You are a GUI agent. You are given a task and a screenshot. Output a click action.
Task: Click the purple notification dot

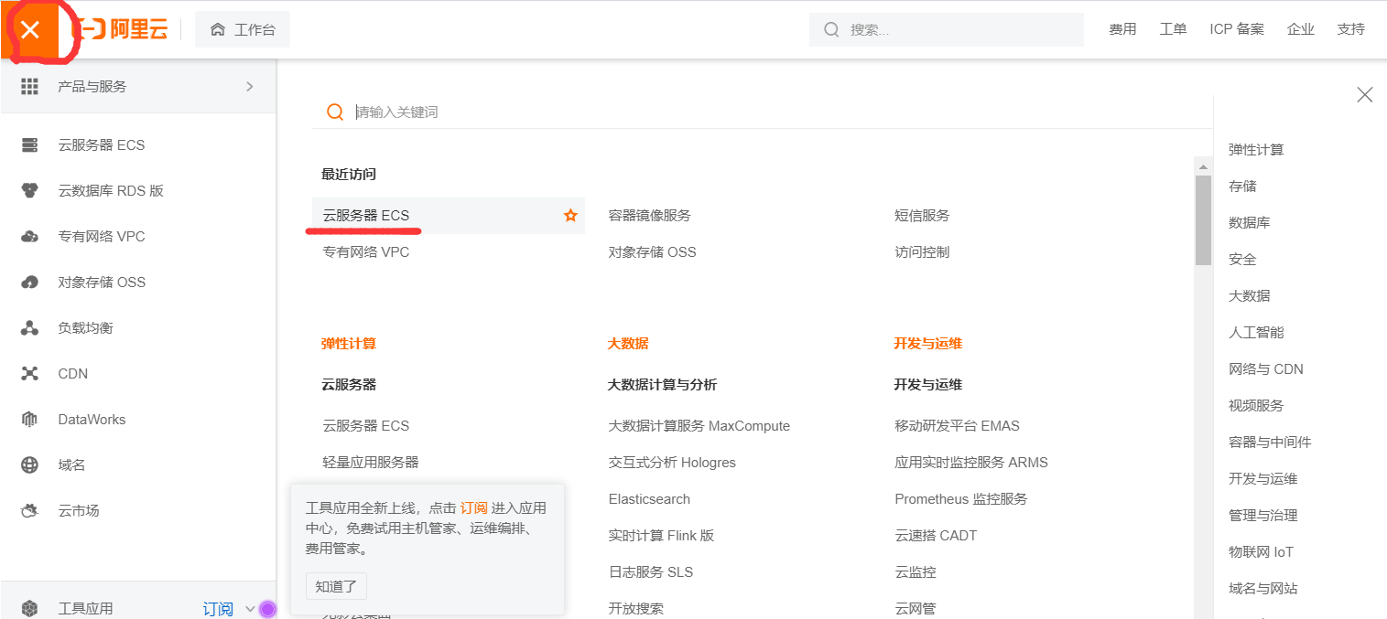click(x=267, y=609)
